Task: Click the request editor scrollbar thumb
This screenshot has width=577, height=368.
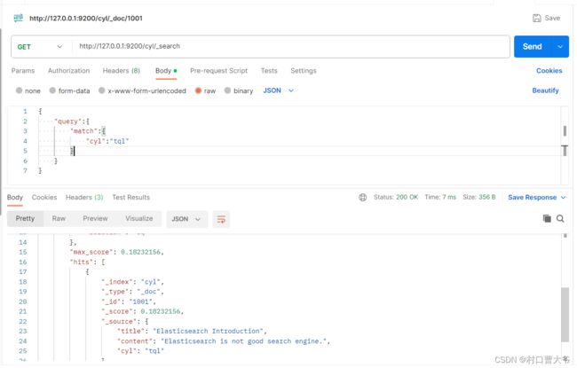Action: (x=565, y=131)
